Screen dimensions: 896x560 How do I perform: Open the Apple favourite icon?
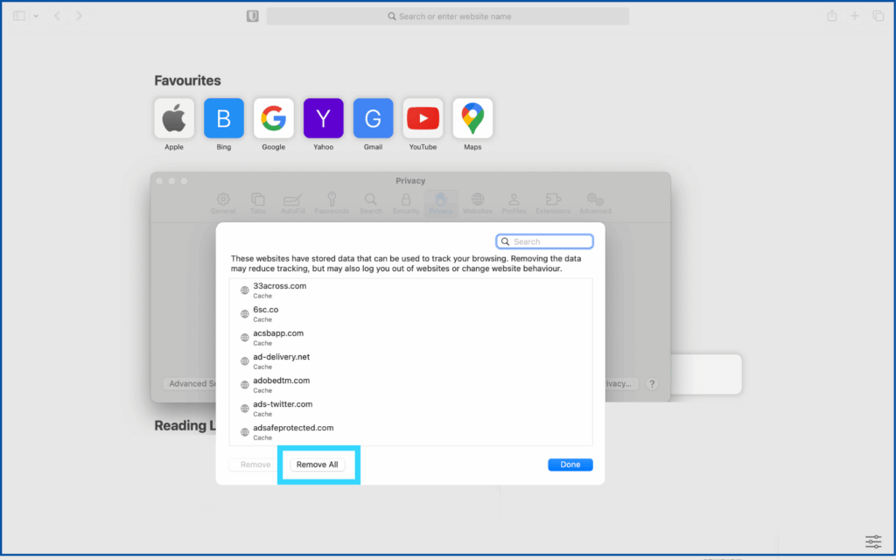(174, 118)
